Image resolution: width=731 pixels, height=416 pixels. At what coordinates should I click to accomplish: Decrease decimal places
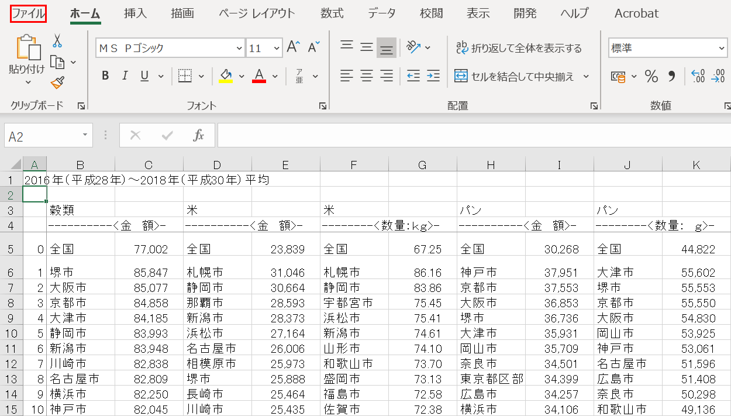pyautogui.click(x=718, y=76)
